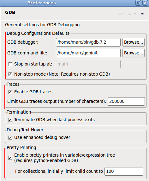Browse for the GDB command file
149x181 pixels.
tap(134, 53)
